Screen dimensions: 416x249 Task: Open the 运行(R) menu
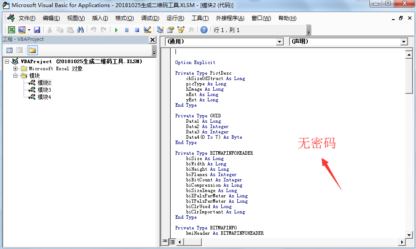(x=175, y=18)
